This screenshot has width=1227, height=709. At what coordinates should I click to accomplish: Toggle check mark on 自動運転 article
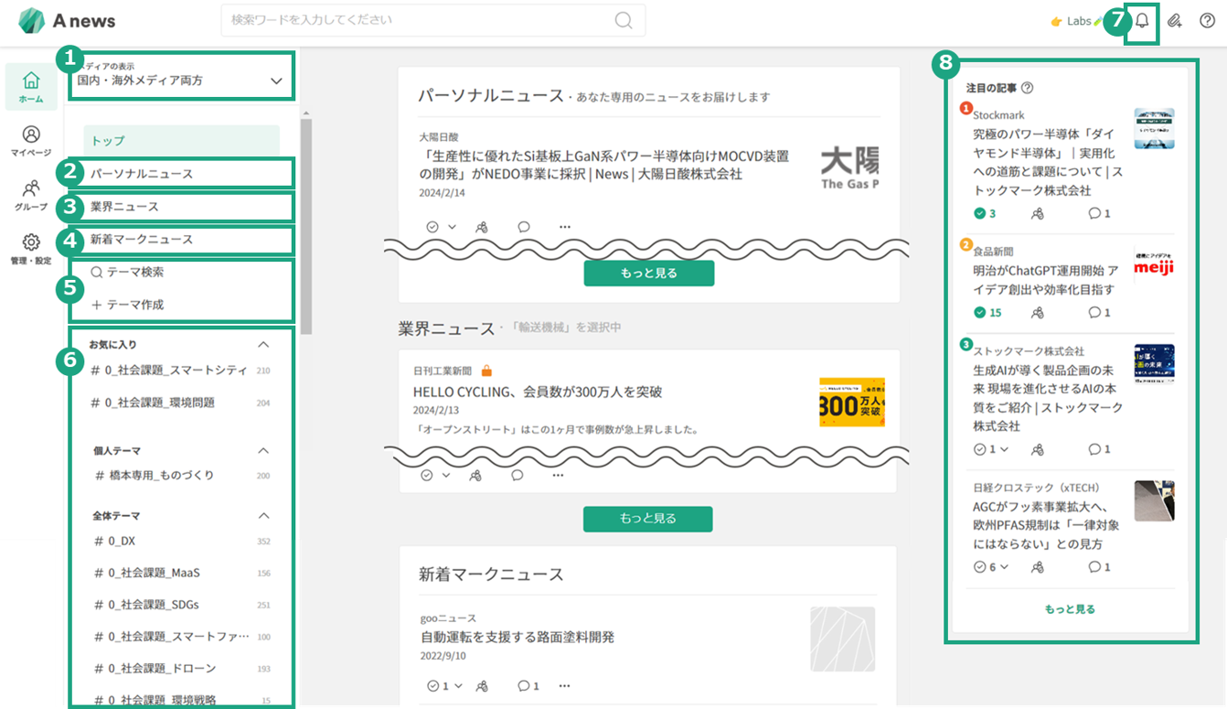coord(432,685)
